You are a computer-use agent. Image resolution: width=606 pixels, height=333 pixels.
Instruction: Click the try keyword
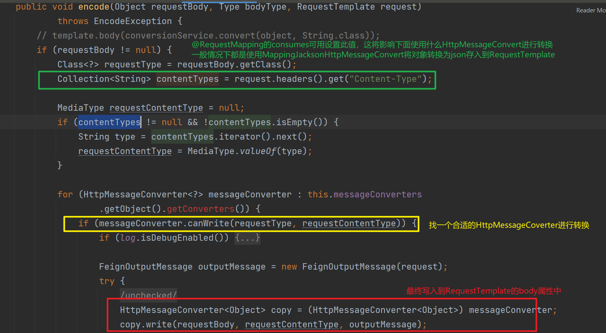click(107, 281)
